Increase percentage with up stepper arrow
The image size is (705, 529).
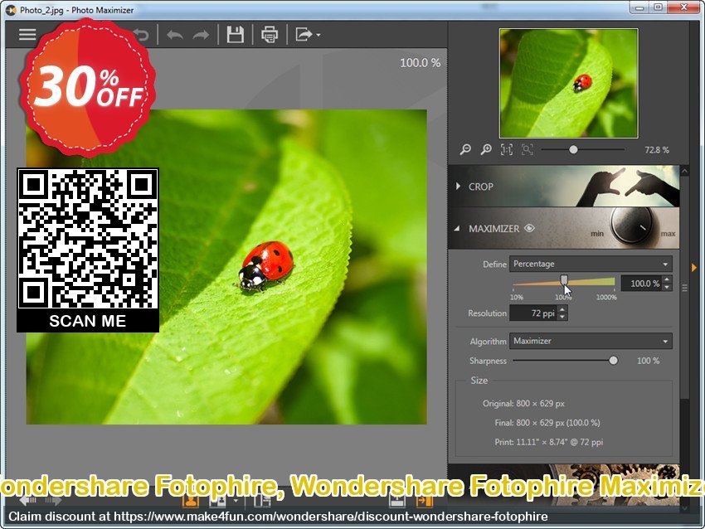(x=667, y=279)
